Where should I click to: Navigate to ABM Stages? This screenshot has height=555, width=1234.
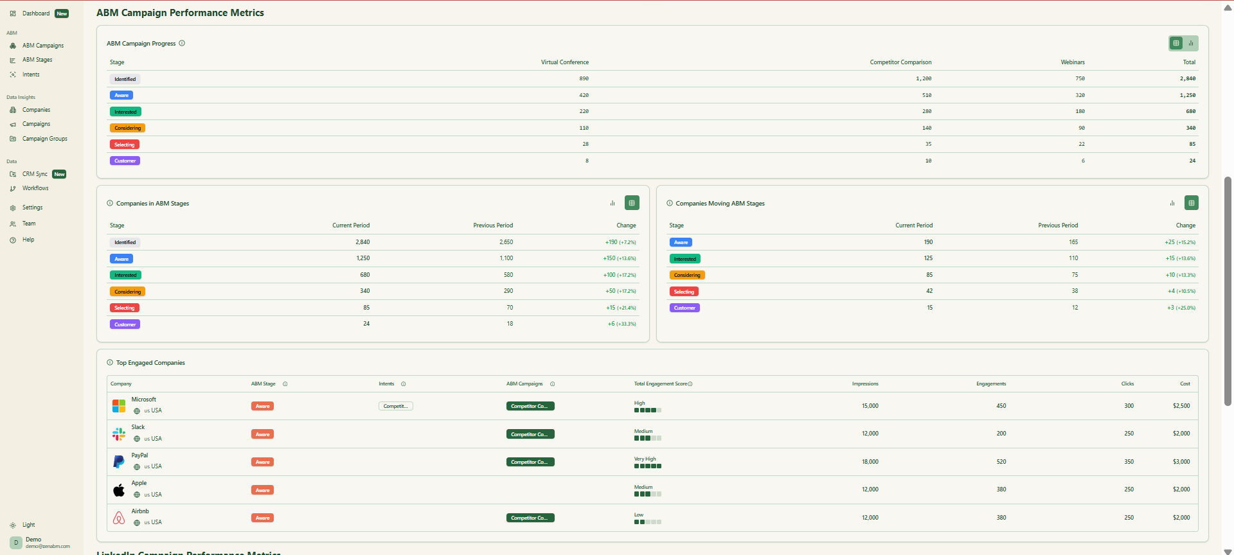click(37, 60)
